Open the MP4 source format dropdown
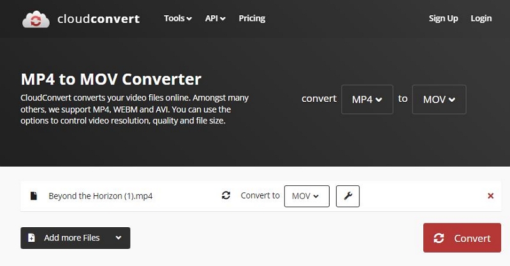 367,99
